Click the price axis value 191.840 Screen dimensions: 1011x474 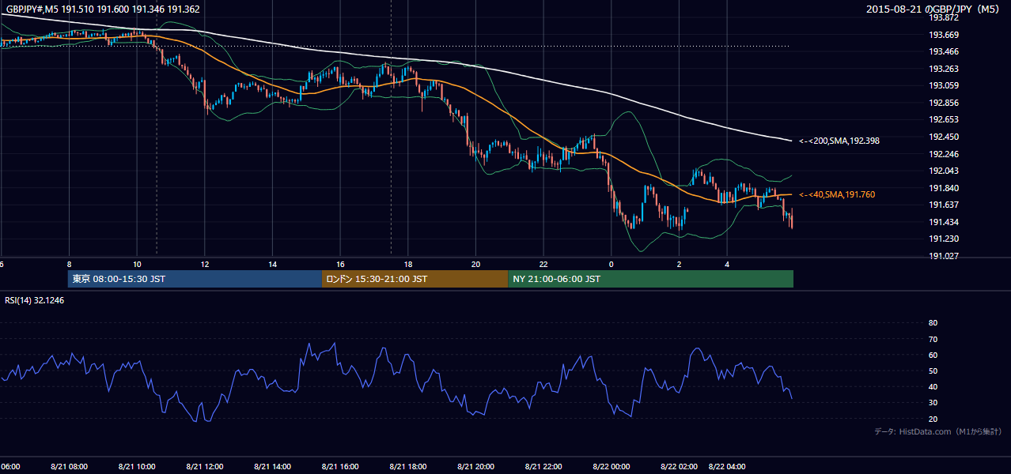coord(945,188)
